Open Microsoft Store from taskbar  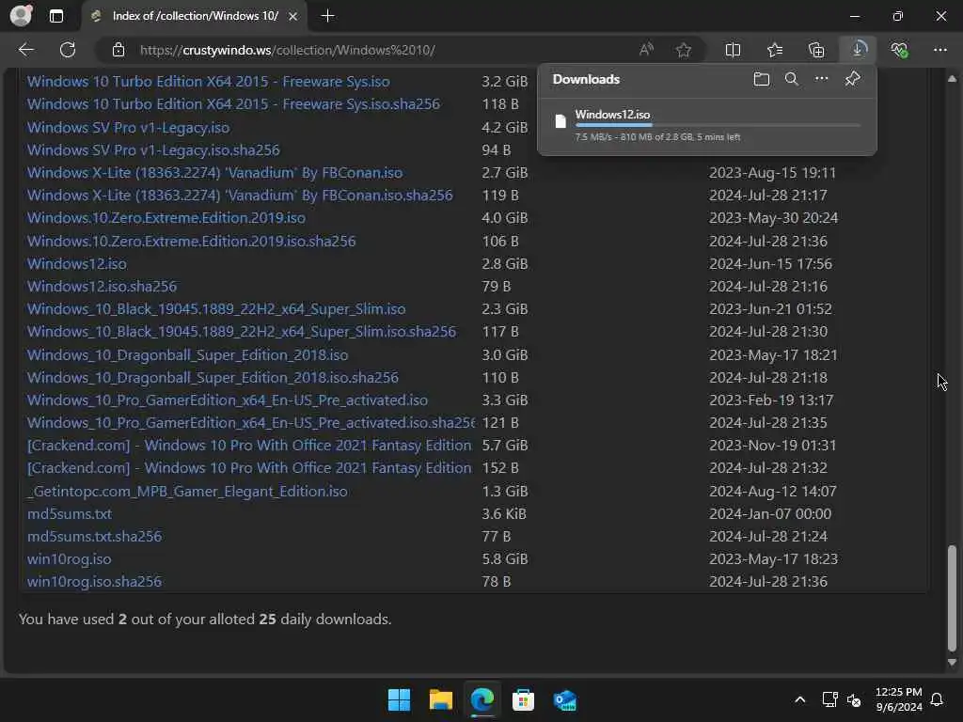click(x=523, y=699)
